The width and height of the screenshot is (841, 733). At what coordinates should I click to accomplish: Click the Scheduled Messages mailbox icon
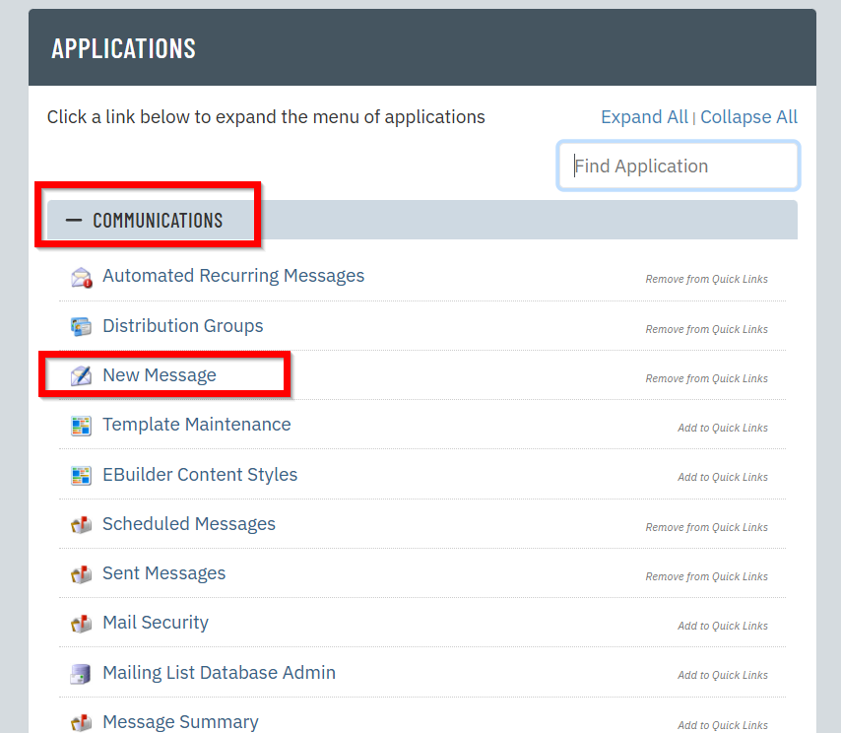81,525
